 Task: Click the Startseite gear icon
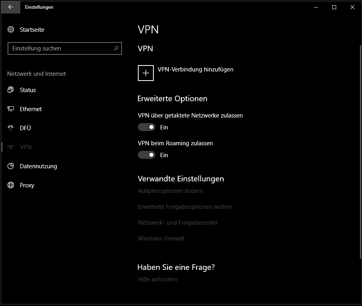pos(11,30)
